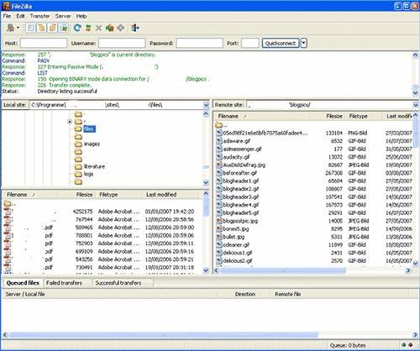Screen dimensions: 420x351
Task: Focus the Port input field
Action: [250, 43]
